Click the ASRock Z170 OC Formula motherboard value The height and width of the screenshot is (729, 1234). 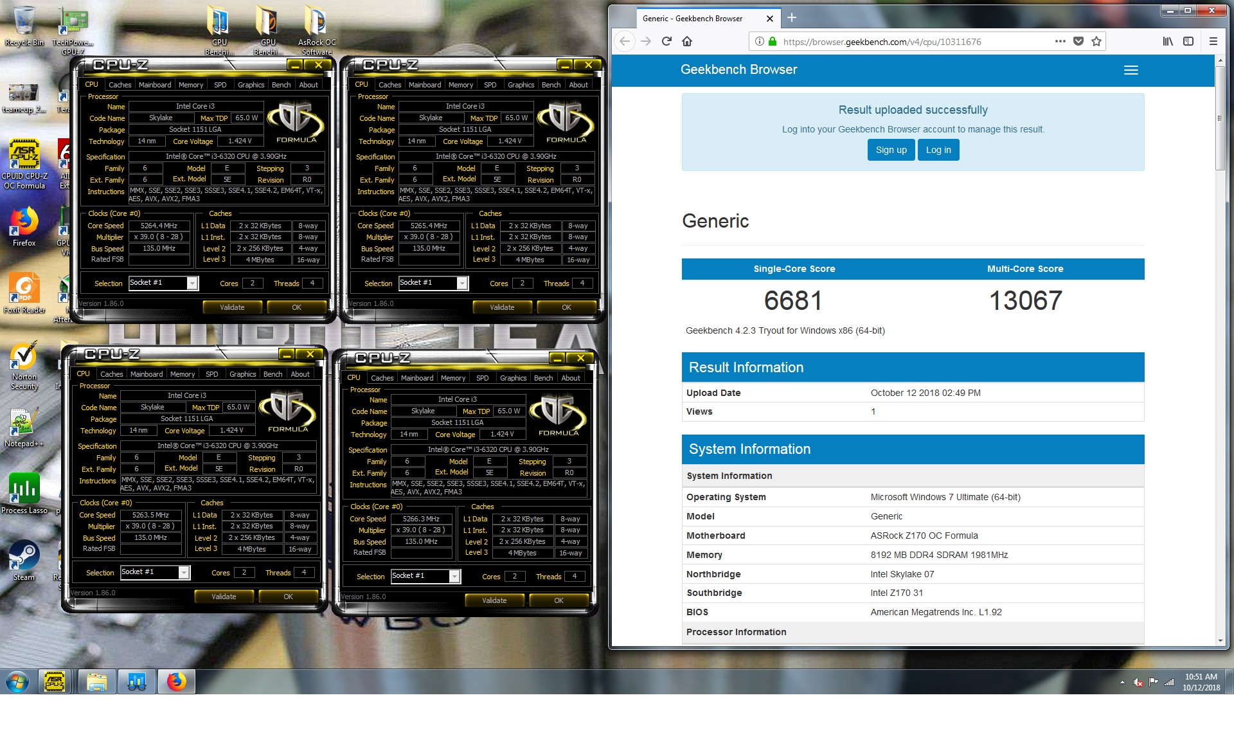pyautogui.click(x=924, y=535)
